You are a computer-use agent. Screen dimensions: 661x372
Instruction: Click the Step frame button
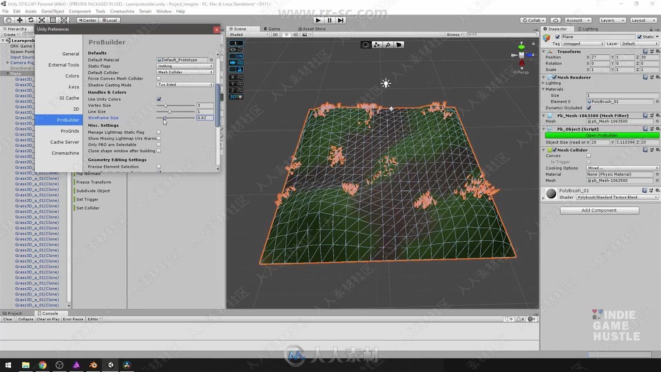coord(340,20)
